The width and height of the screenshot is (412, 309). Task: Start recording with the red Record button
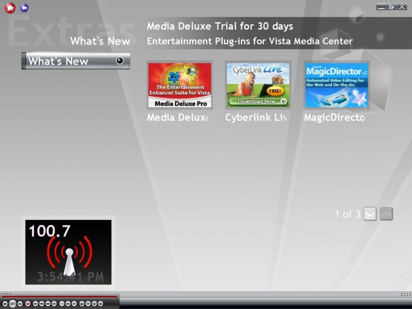pos(28,304)
